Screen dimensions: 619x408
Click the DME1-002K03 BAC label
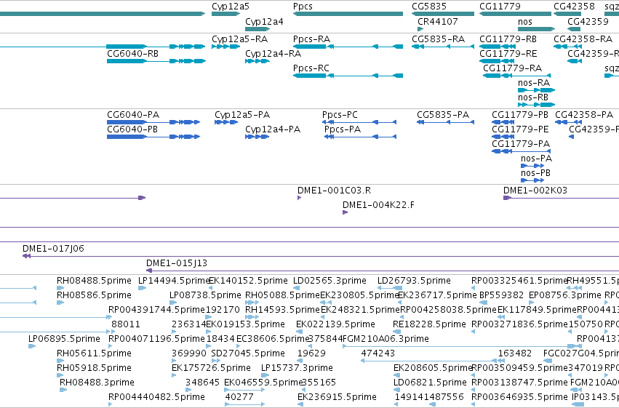coord(535,191)
